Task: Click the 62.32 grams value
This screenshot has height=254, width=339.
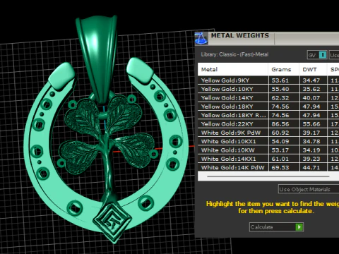Action: [280, 98]
